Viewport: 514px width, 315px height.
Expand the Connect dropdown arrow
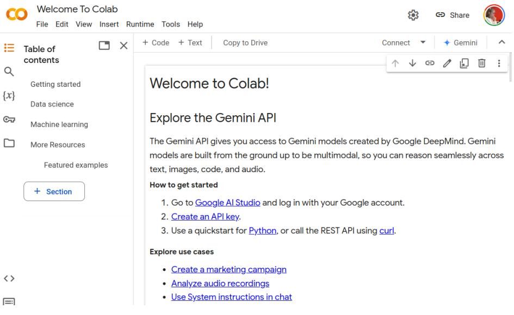pyautogui.click(x=423, y=43)
